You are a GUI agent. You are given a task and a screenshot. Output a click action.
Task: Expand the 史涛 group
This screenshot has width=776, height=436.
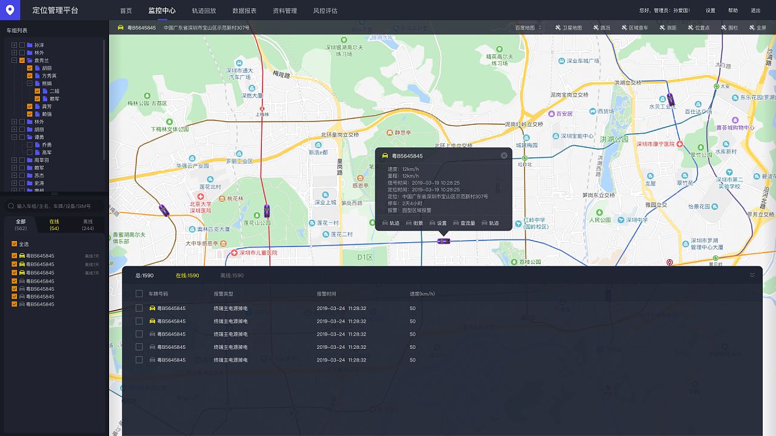(x=15, y=183)
